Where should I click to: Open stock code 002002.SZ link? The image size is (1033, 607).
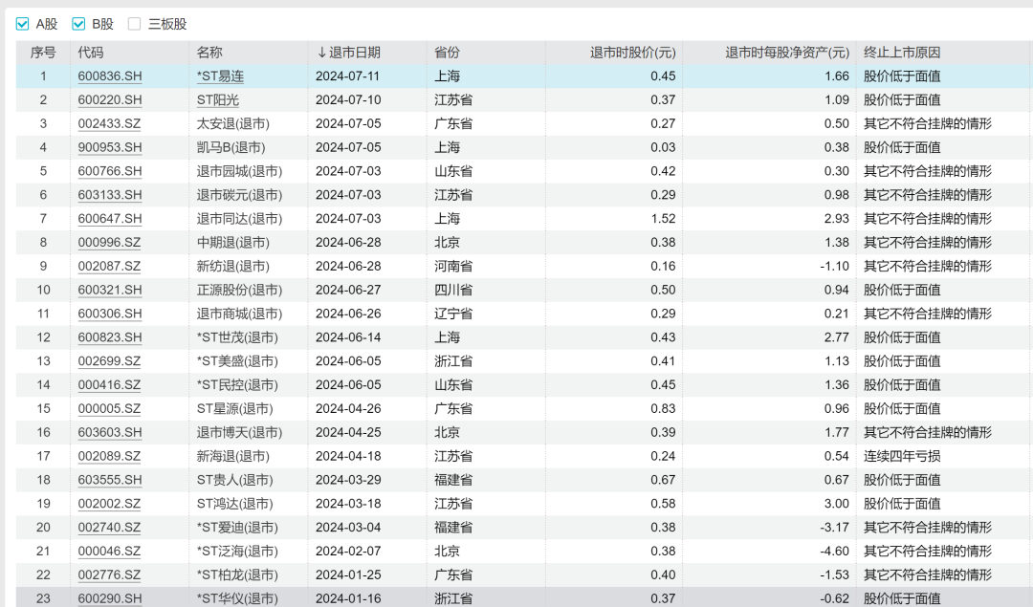(109, 504)
